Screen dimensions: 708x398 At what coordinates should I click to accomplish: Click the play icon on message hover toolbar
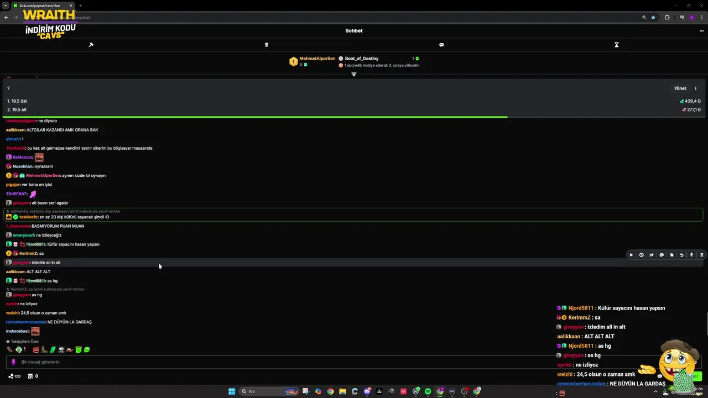click(631, 255)
